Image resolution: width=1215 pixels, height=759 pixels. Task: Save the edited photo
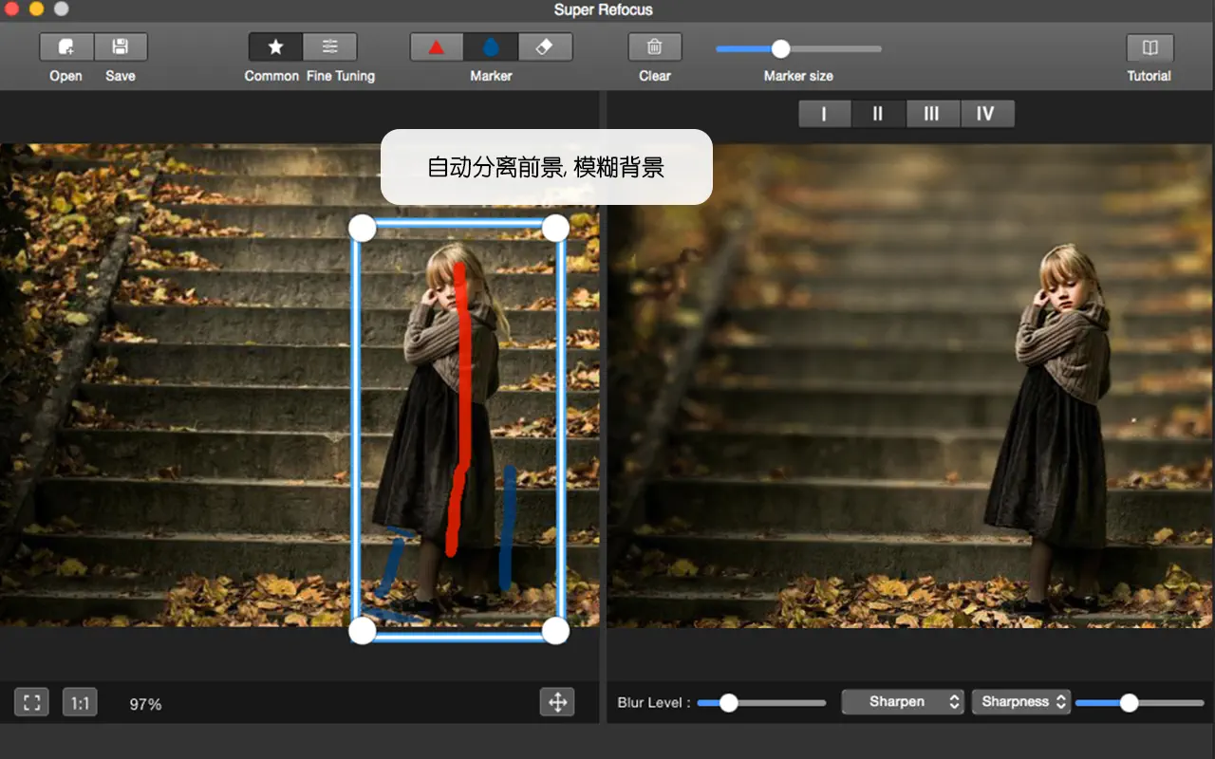point(121,46)
